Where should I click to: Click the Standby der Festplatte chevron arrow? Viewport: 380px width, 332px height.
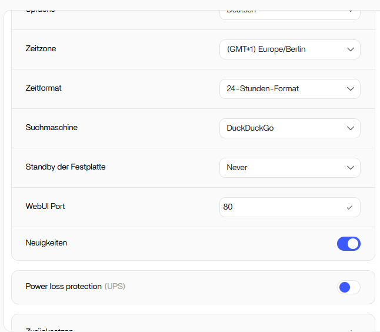point(351,168)
